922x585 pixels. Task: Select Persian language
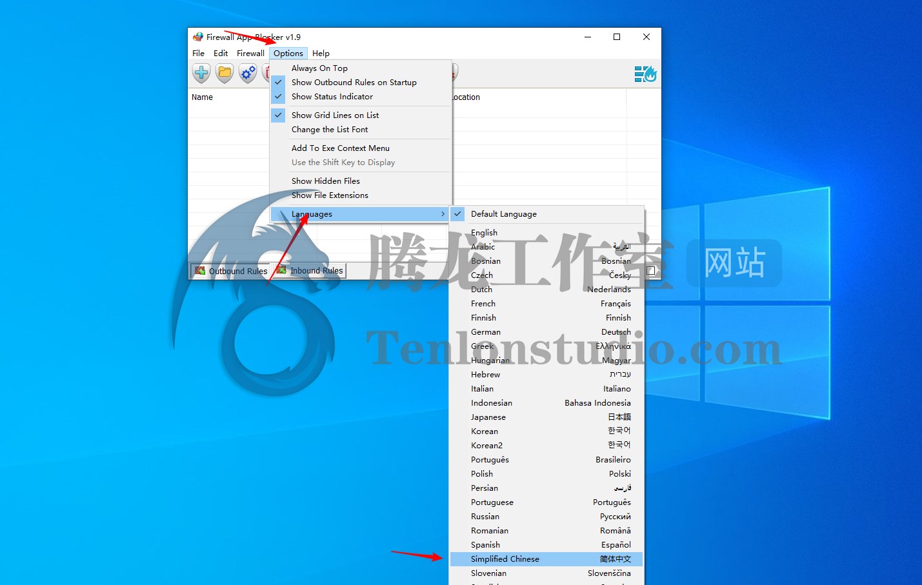(546, 488)
